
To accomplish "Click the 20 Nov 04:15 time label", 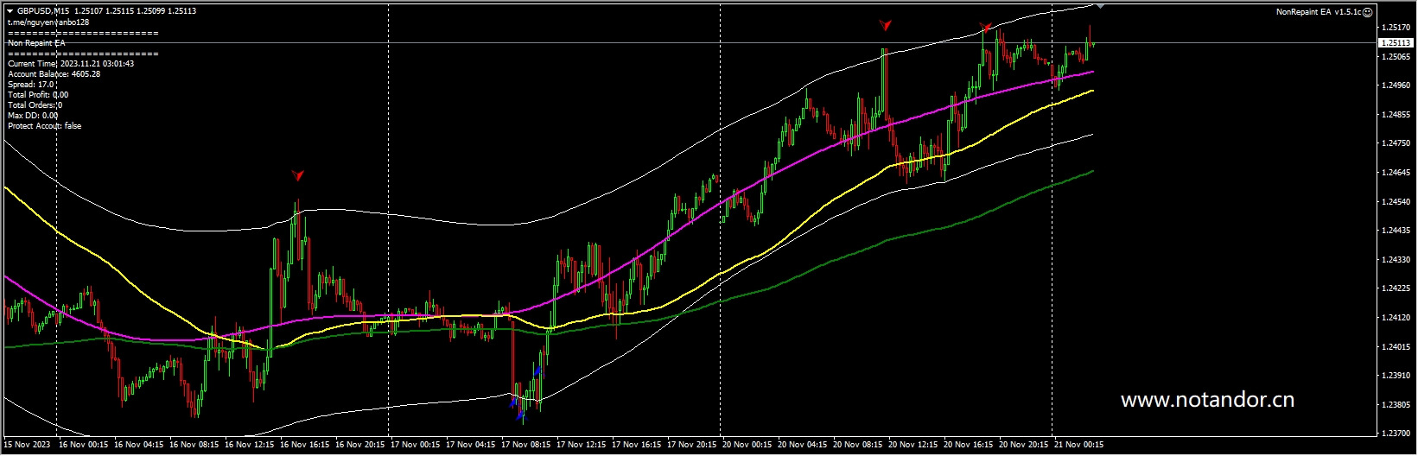I will pyautogui.click(x=803, y=445).
